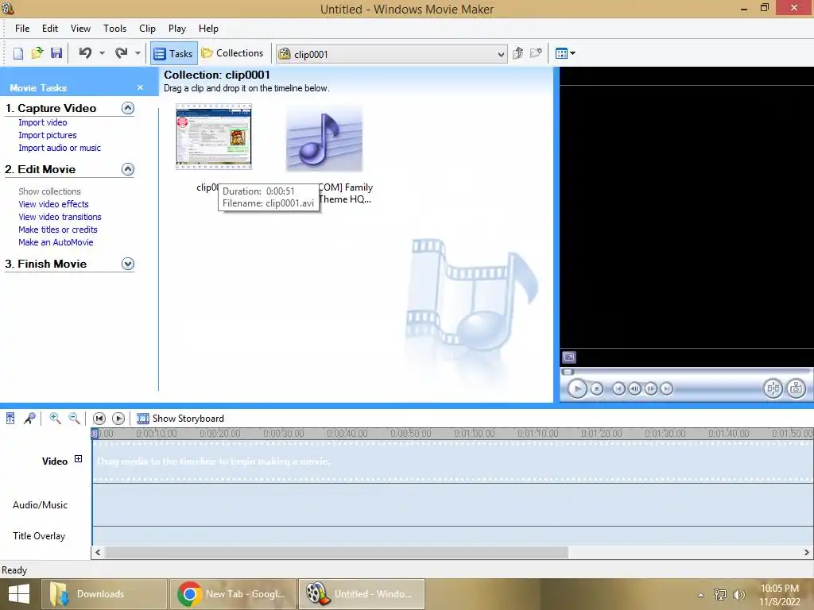Create a new collection folder
814x610 pixels.
click(x=537, y=53)
